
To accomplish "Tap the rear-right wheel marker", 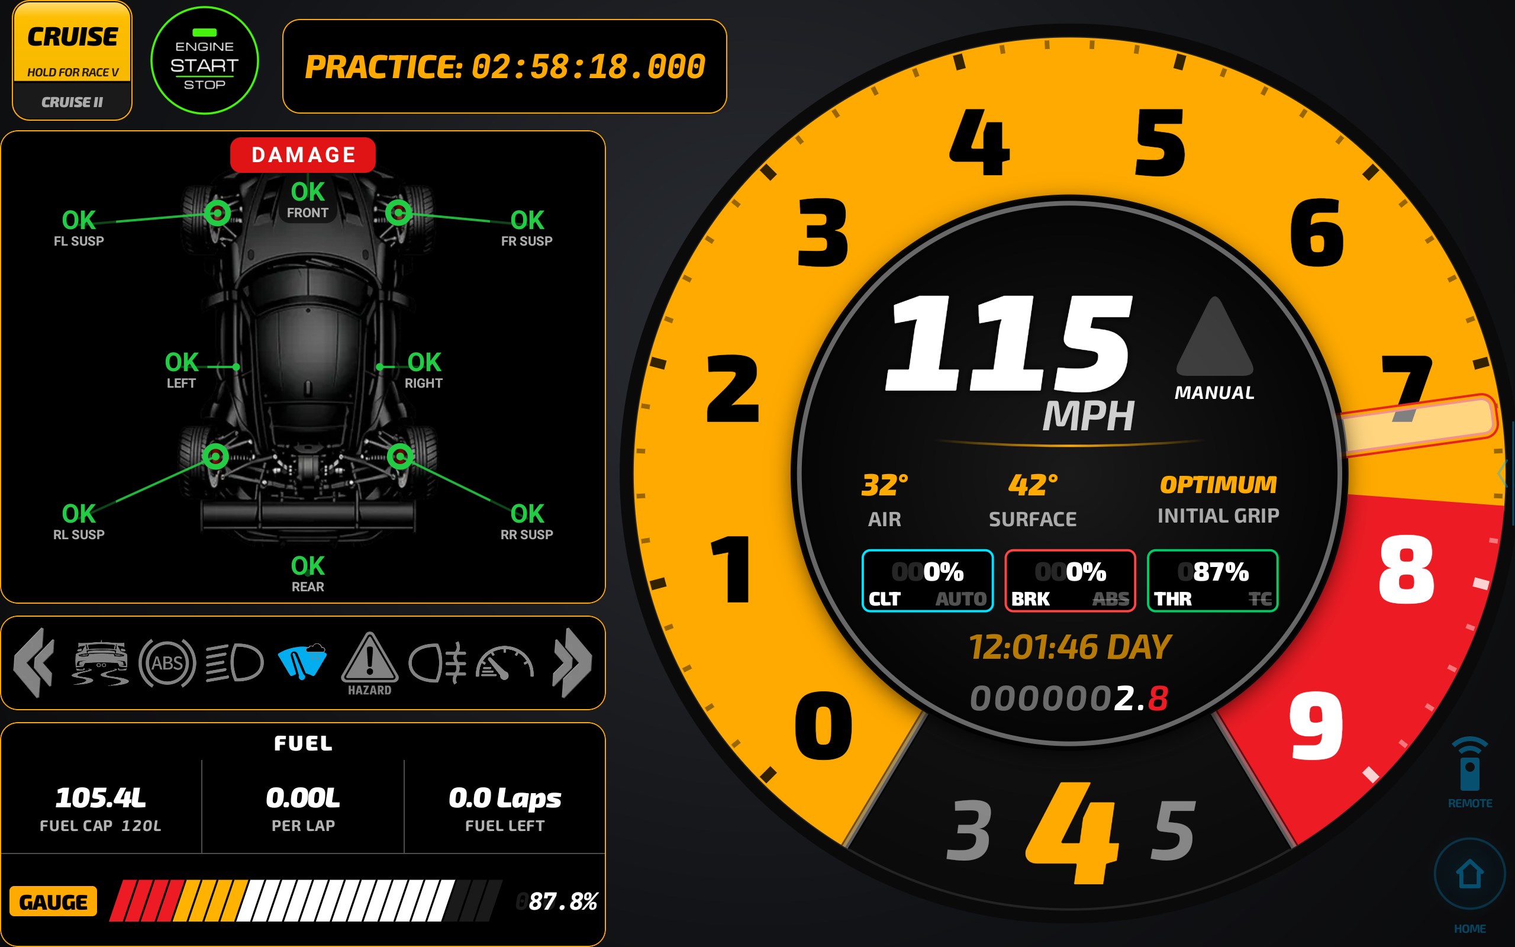I will click(x=400, y=456).
